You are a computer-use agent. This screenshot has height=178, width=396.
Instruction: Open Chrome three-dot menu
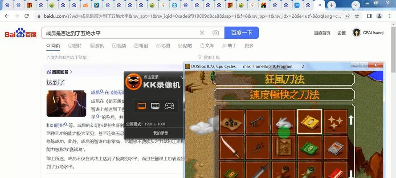pos(389,16)
